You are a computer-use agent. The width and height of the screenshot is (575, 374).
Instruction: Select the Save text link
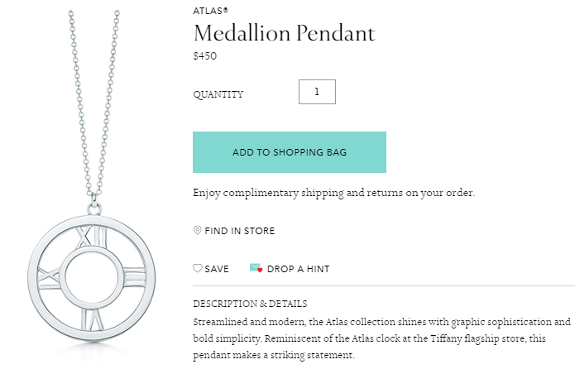pyautogui.click(x=217, y=269)
